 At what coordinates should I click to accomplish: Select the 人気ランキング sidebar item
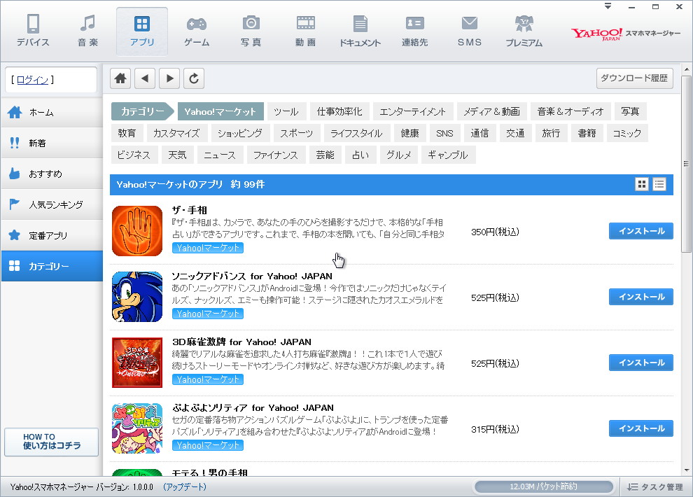click(x=51, y=204)
